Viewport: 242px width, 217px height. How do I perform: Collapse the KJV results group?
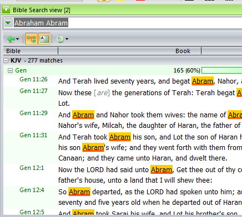click(x=6, y=60)
